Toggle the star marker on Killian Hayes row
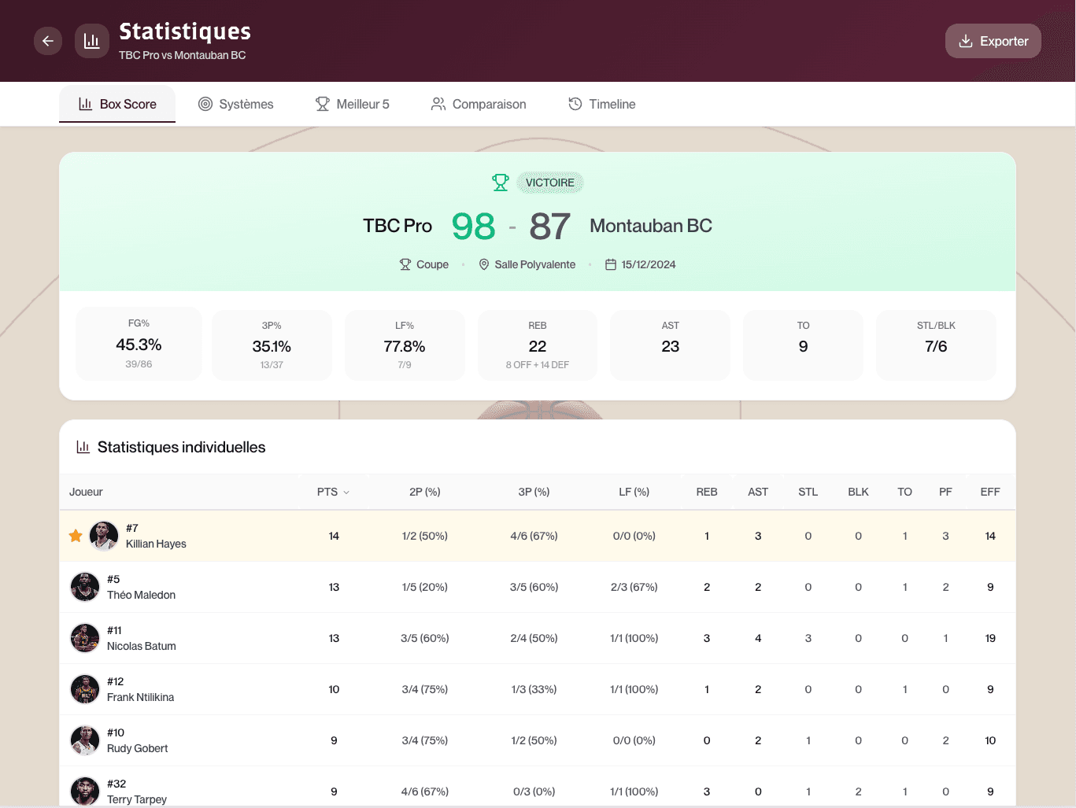This screenshot has width=1076, height=808. click(x=75, y=536)
